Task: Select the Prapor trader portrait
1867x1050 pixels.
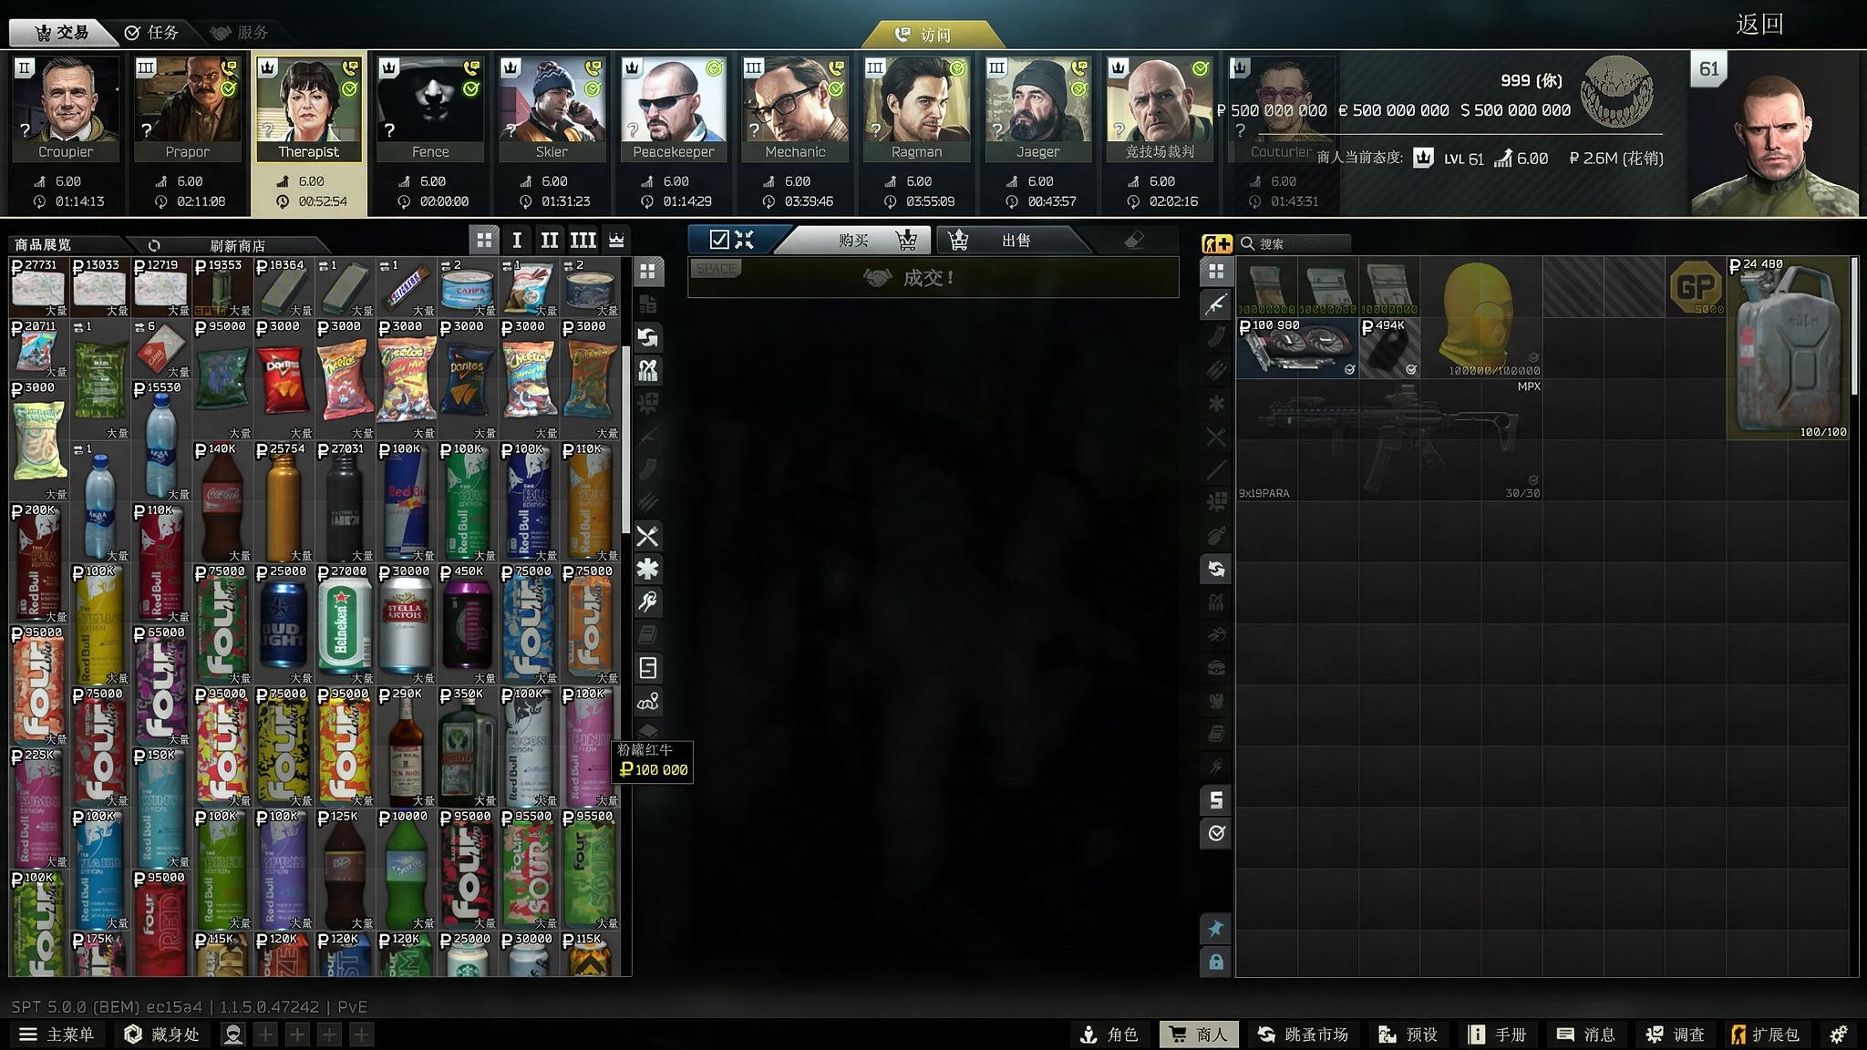Action: coord(187,108)
